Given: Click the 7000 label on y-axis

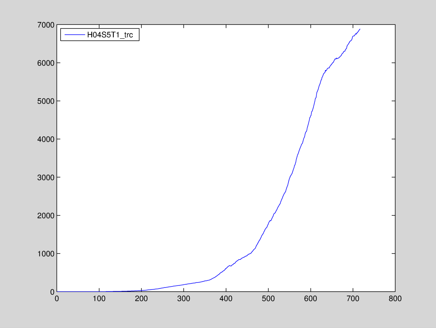Looking at the screenshot, I should coord(46,25).
